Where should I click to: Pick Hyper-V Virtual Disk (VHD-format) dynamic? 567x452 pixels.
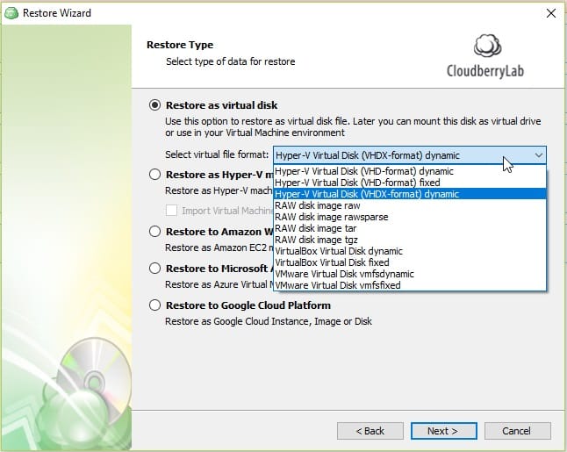click(x=410, y=171)
